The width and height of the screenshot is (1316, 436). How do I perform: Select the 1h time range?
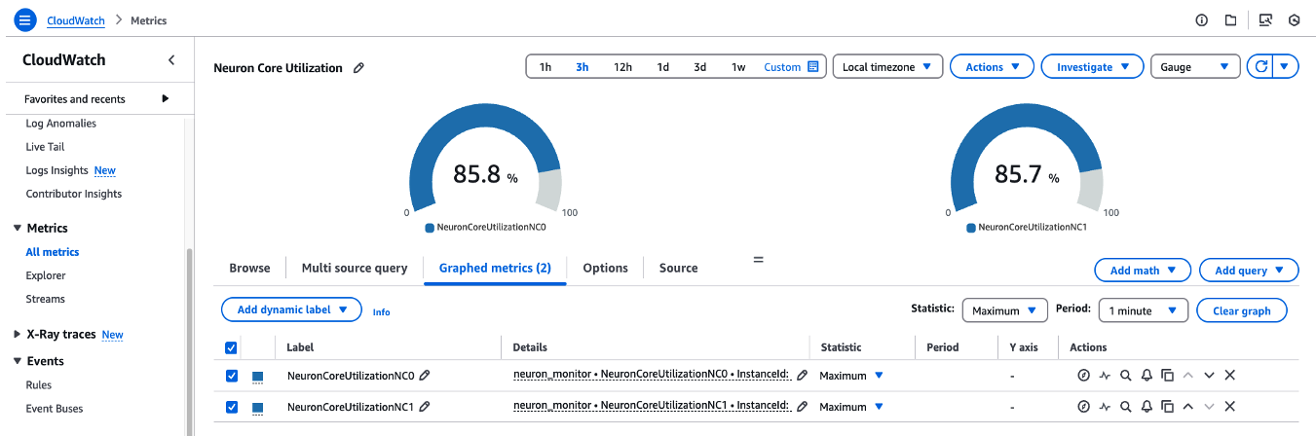[545, 67]
